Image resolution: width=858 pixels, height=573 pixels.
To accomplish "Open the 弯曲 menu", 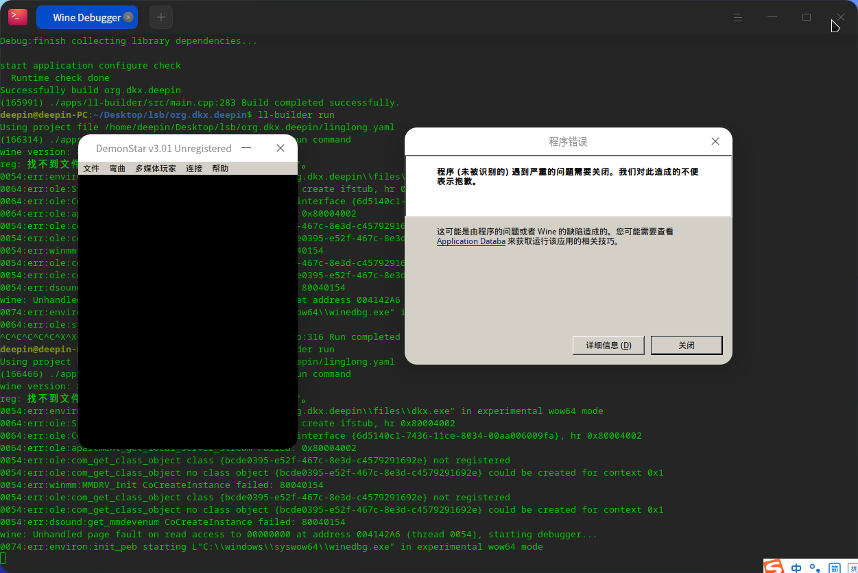I will pos(117,169).
